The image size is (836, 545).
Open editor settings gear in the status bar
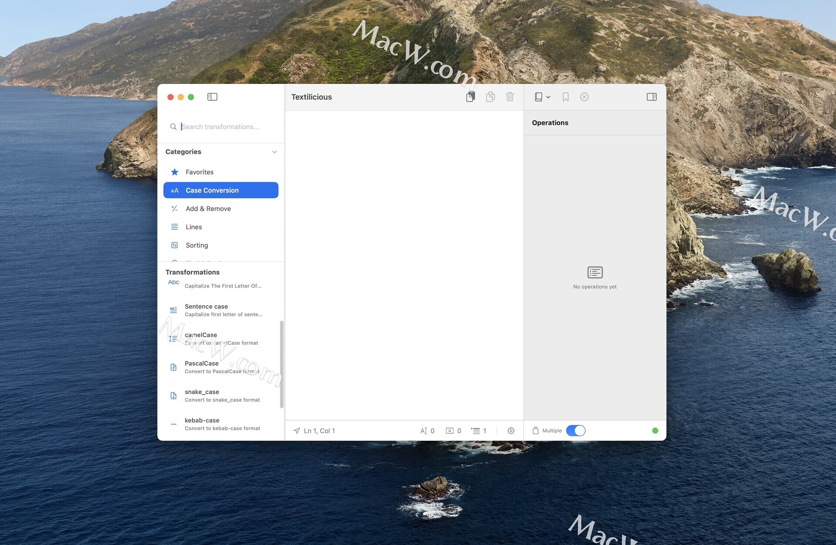511,431
